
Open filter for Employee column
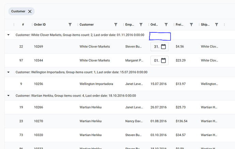pos(141,25)
